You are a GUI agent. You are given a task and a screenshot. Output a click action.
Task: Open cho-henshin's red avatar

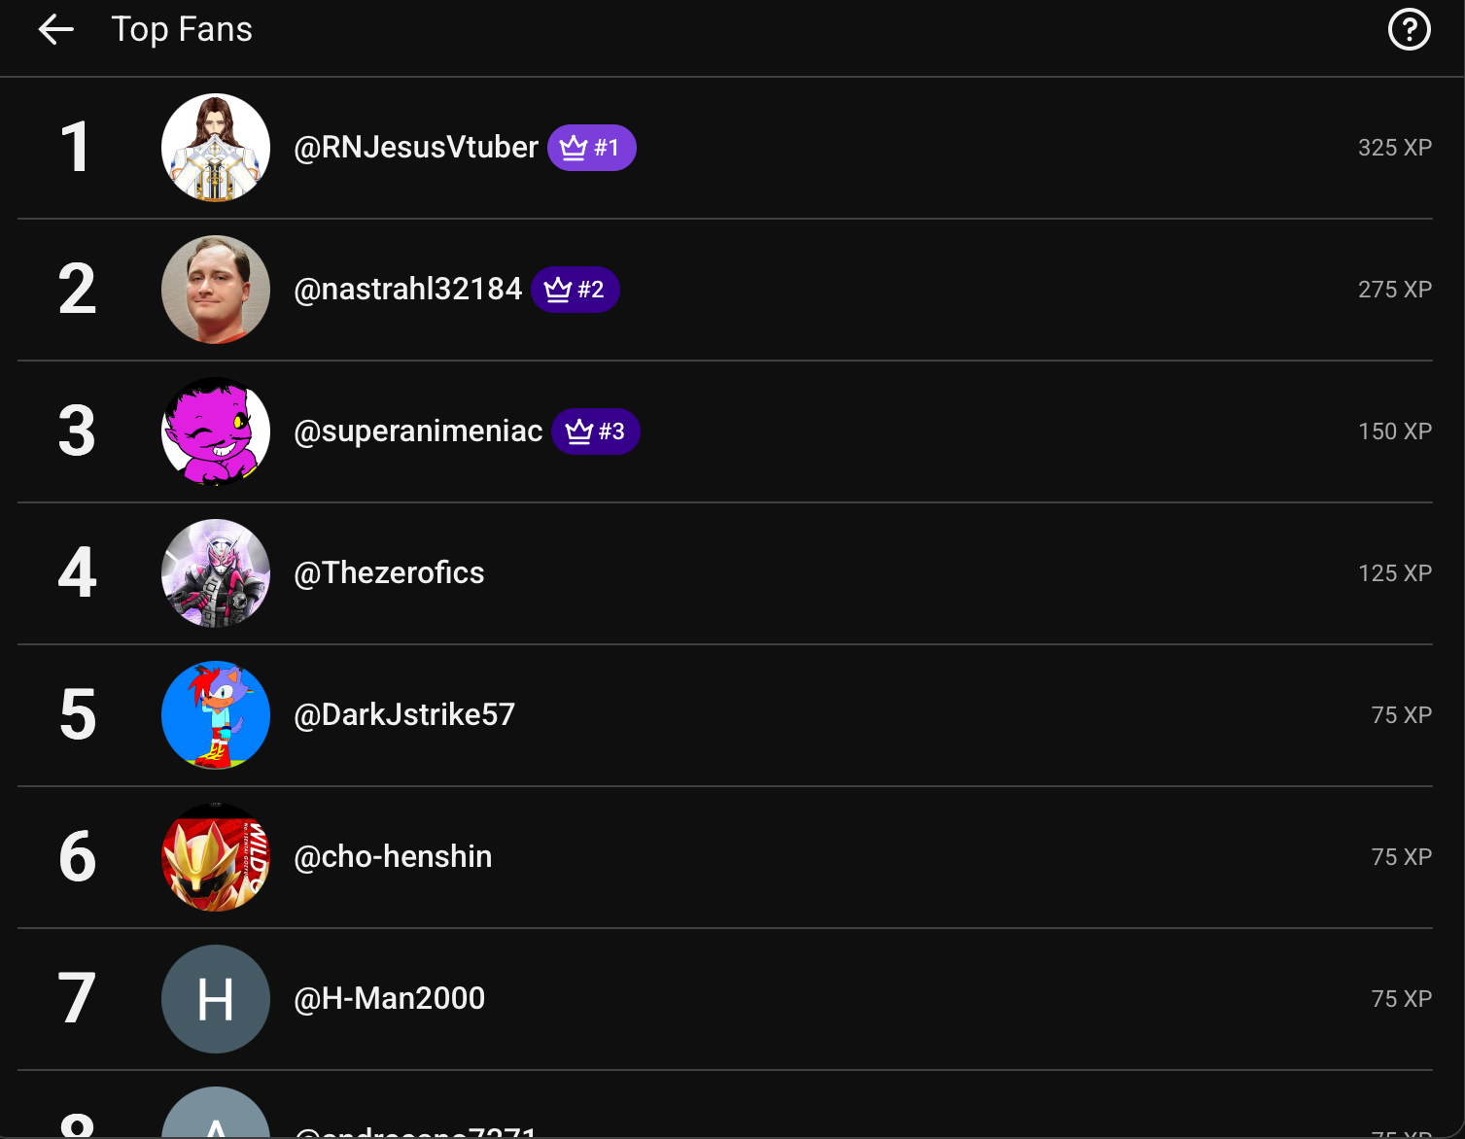tap(216, 857)
